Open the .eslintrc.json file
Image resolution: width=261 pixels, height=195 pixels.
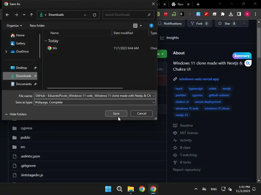(30, 156)
